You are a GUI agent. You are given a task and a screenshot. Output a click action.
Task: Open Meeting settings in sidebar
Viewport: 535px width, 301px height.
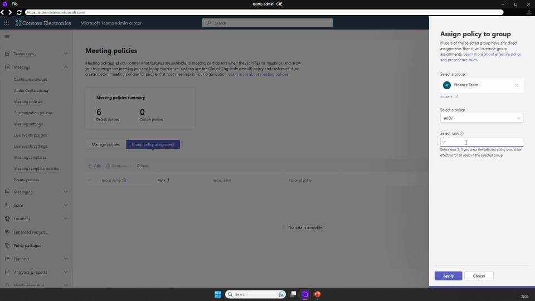(x=28, y=124)
